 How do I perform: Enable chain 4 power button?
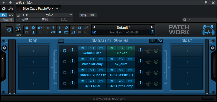pyautogui.click(x=64, y=83)
